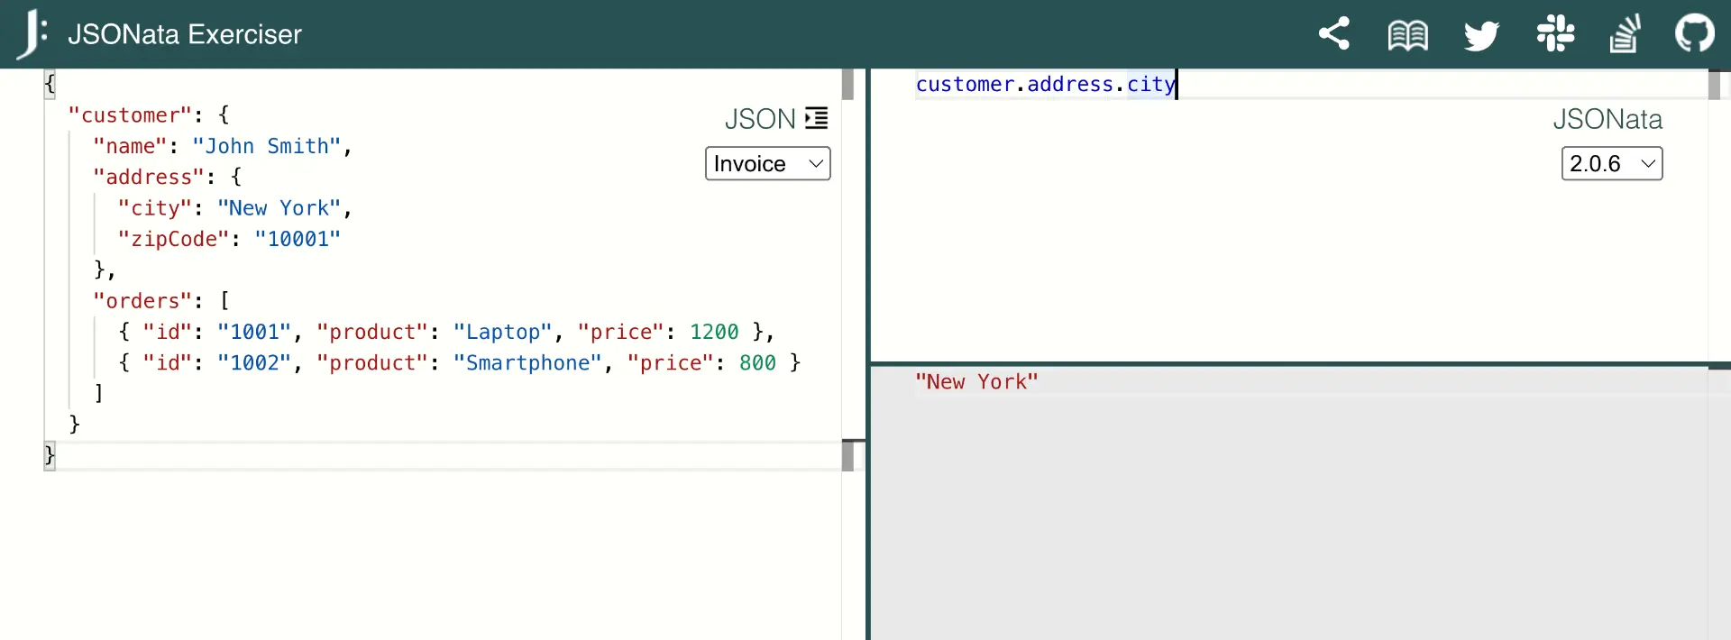Open the documentation book icon
Screen dimensions: 1731x640
1407,35
